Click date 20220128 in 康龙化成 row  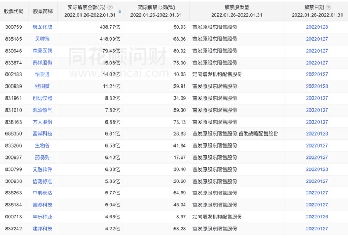click(317, 27)
